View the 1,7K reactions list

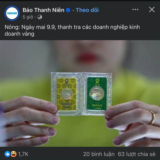point(23,154)
